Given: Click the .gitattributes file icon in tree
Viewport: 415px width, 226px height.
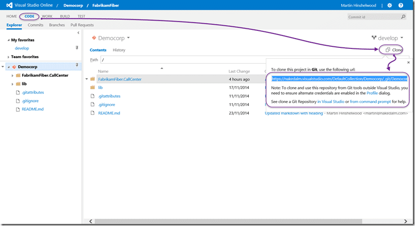Looking at the screenshot, I should [x=18, y=92].
